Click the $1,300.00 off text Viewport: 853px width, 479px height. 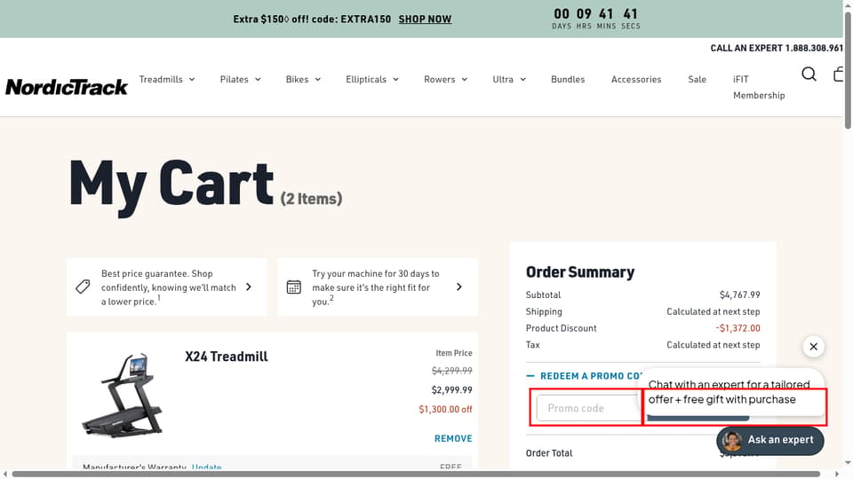coord(445,410)
